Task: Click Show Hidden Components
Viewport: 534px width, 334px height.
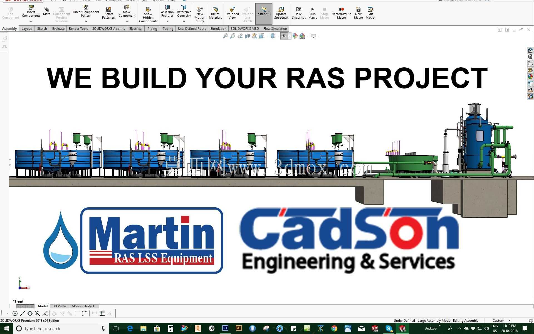Action: pos(148,14)
